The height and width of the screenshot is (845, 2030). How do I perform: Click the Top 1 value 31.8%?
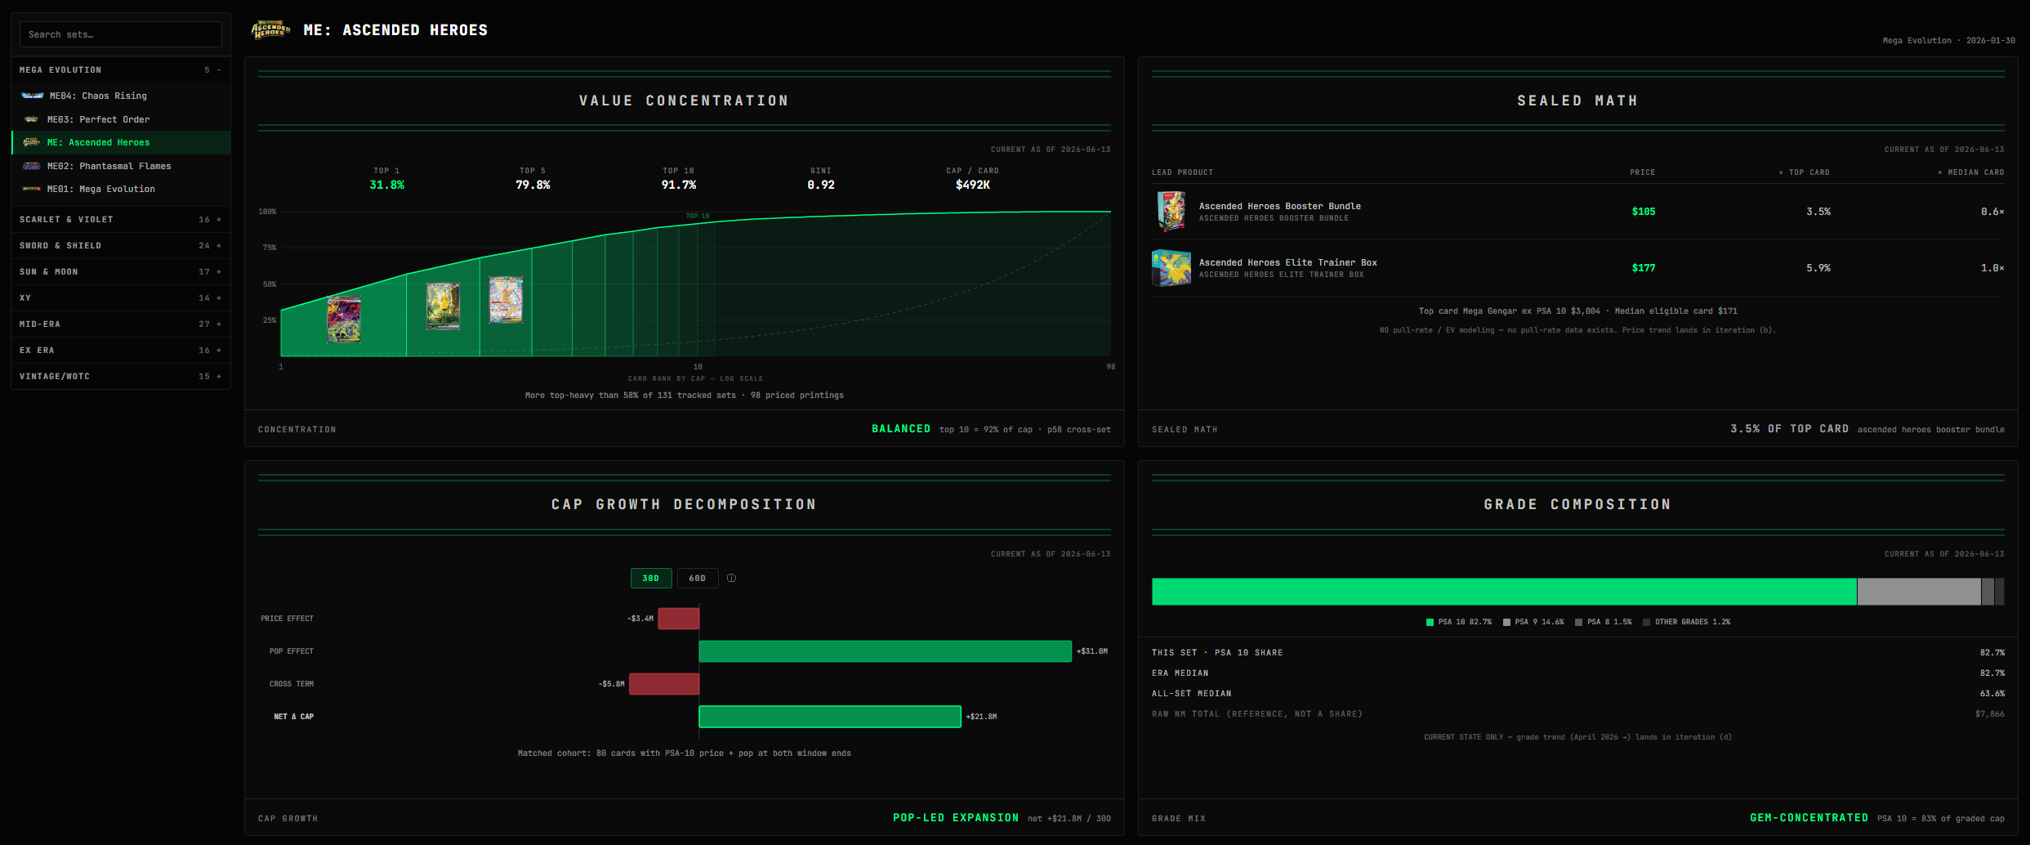click(x=387, y=186)
